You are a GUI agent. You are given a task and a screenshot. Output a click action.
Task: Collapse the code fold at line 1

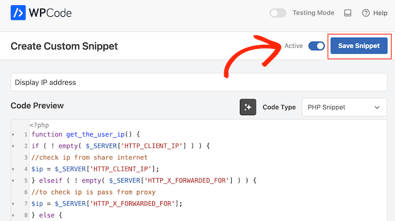[x=13, y=135]
